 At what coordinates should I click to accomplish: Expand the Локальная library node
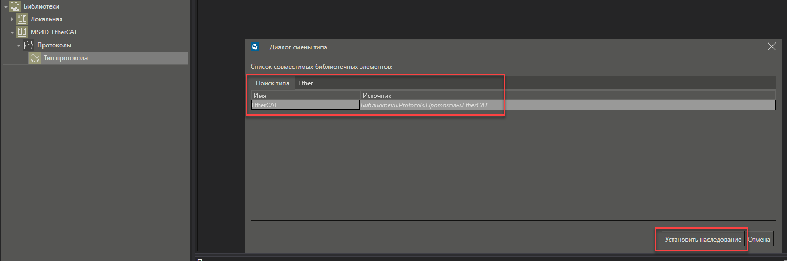pos(12,19)
